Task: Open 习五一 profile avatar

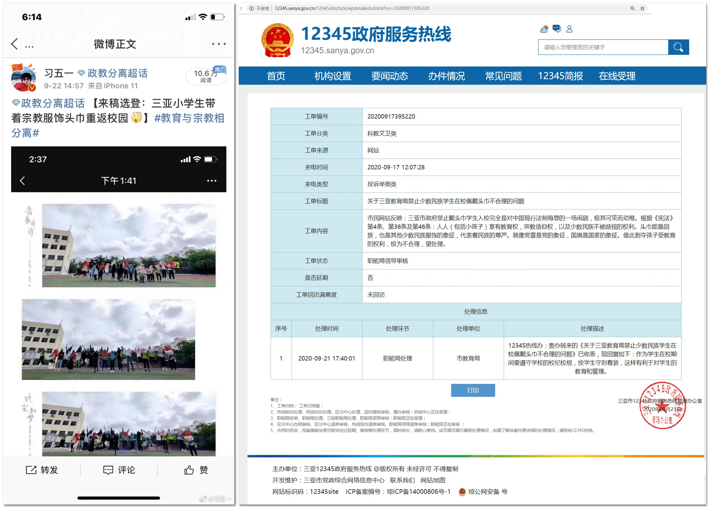Action: point(24,78)
